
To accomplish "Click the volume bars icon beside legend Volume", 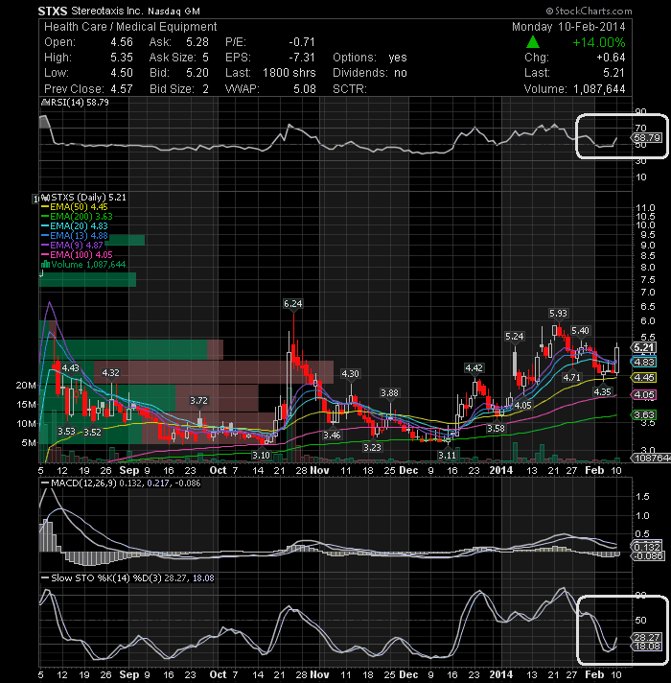I will pyautogui.click(x=45, y=265).
